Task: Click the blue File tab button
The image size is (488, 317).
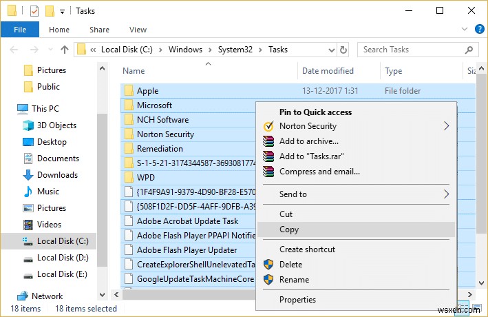Action: point(21,30)
